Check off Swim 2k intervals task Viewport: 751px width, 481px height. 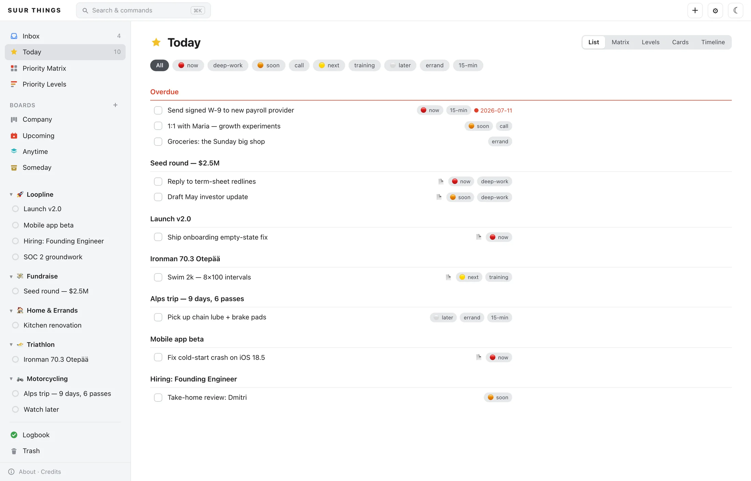pyautogui.click(x=158, y=277)
